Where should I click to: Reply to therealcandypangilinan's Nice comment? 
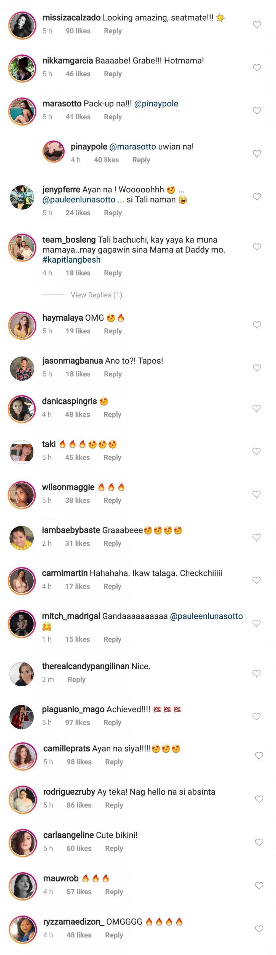[76, 679]
